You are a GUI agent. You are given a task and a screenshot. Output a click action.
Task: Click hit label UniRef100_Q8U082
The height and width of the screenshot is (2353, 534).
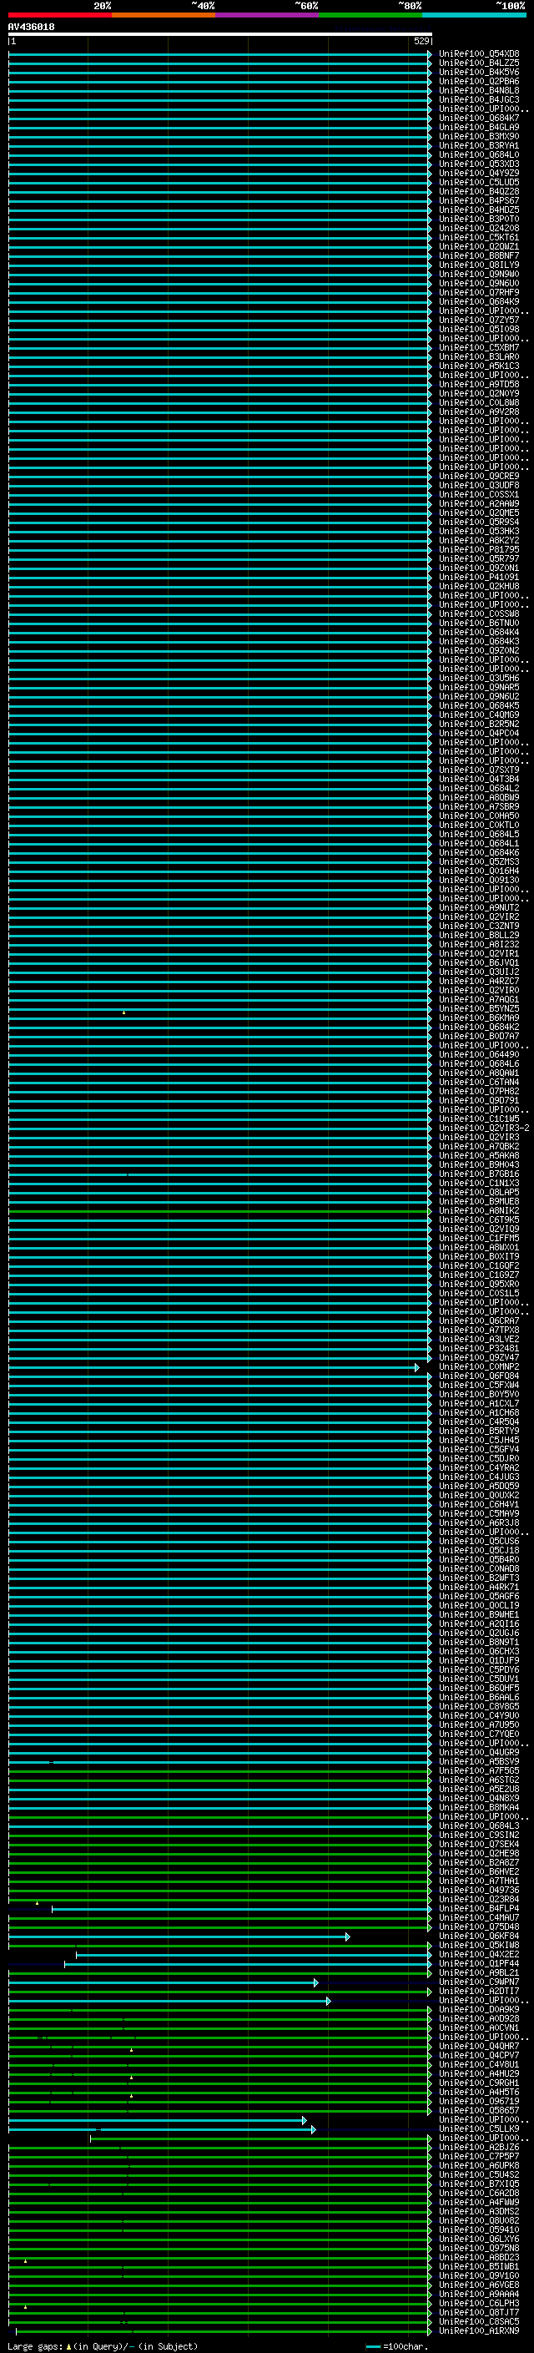(479, 2220)
